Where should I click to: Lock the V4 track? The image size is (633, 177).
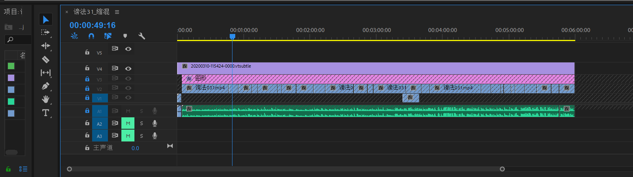point(87,68)
